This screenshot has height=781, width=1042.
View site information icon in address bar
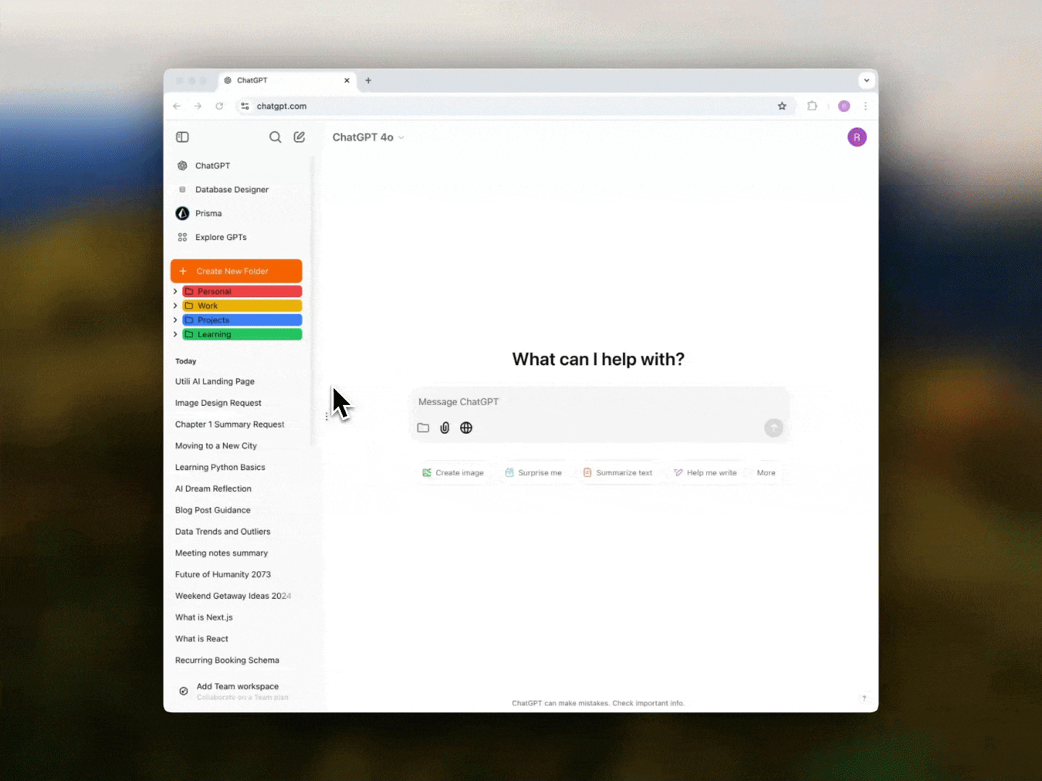(245, 106)
